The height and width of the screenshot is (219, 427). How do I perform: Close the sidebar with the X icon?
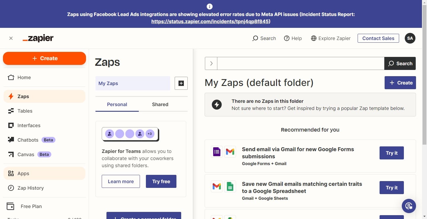point(11,38)
